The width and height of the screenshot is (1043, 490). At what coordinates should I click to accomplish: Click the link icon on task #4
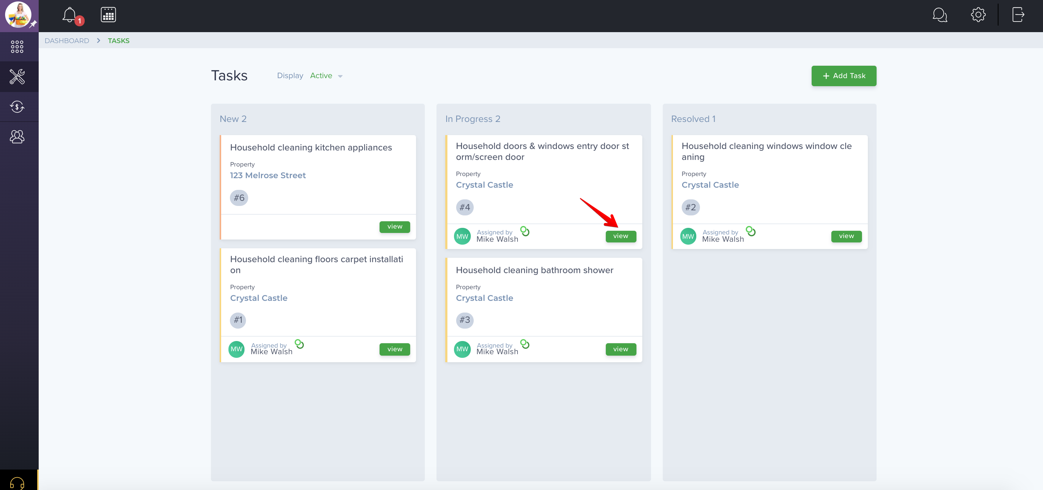tap(525, 231)
